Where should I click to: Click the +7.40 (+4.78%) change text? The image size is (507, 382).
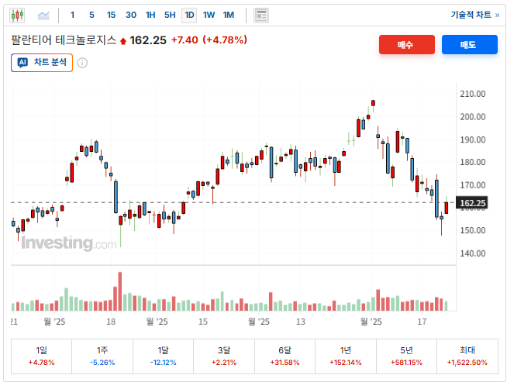209,40
